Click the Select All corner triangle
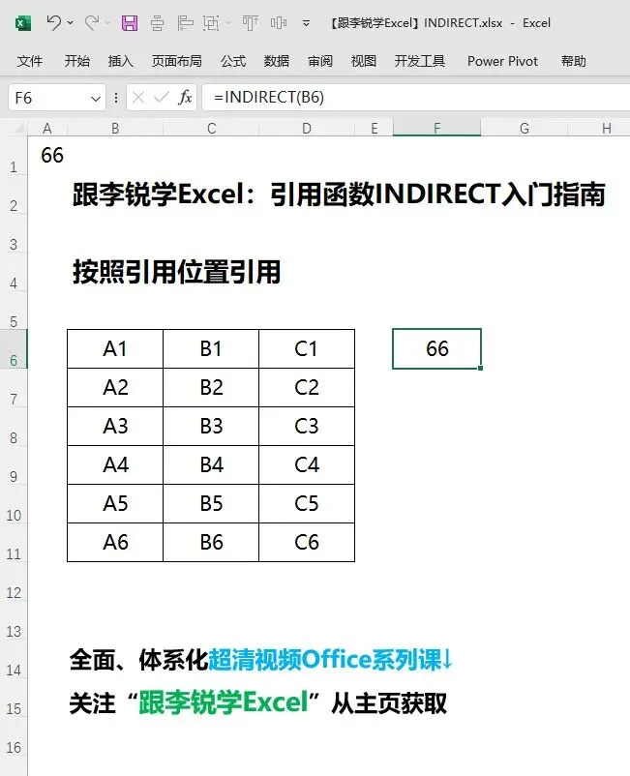The height and width of the screenshot is (776, 630). pos(18,129)
